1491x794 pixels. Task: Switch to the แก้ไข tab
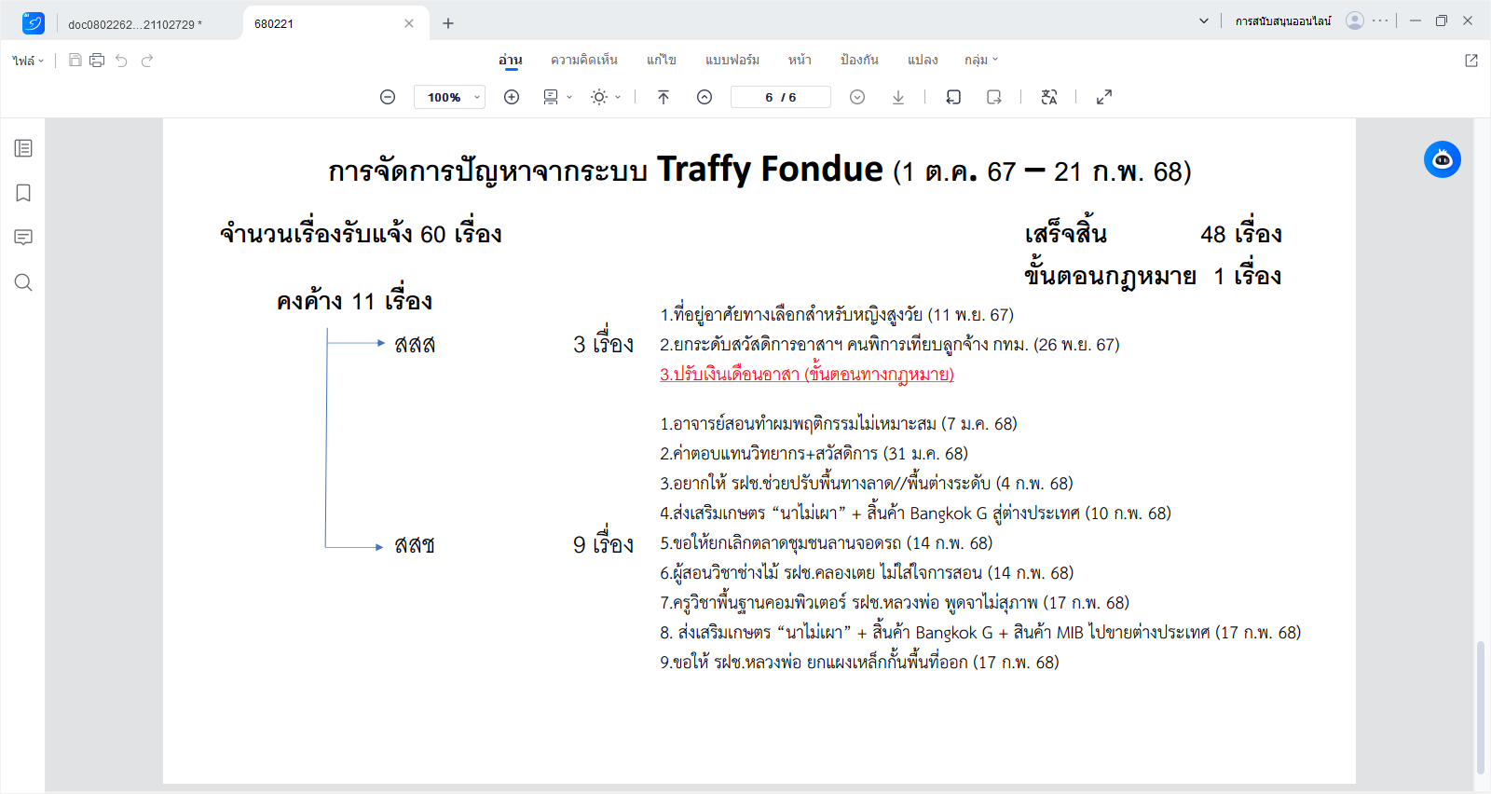click(662, 60)
